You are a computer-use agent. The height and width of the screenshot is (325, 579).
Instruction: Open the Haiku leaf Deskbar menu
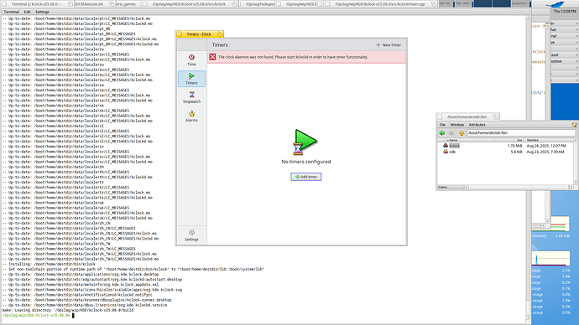point(556,4)
